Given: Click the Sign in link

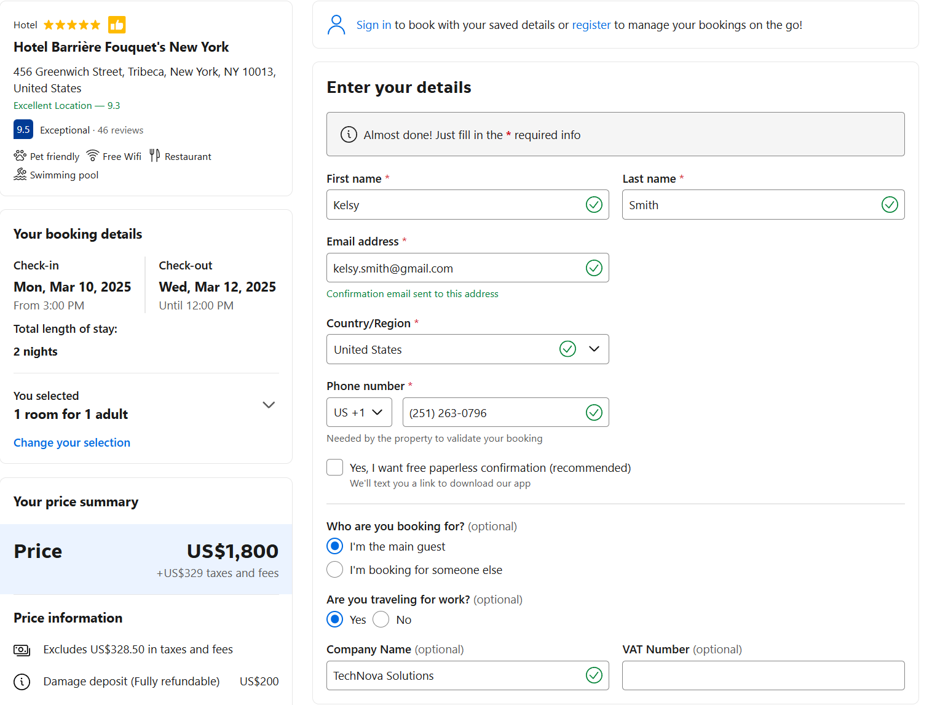Looking at the screenshot, I should tap(374, 25).
